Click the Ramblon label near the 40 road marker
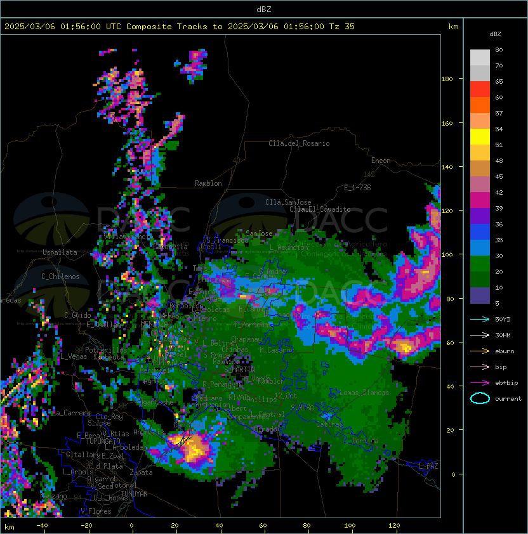 pyautogui.click(x=208, y=183)
